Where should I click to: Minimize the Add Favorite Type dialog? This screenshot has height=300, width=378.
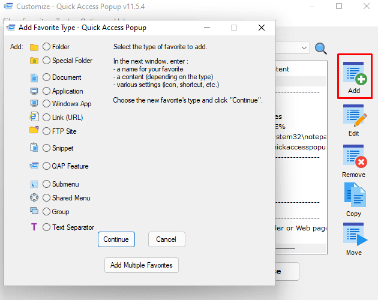207,28
